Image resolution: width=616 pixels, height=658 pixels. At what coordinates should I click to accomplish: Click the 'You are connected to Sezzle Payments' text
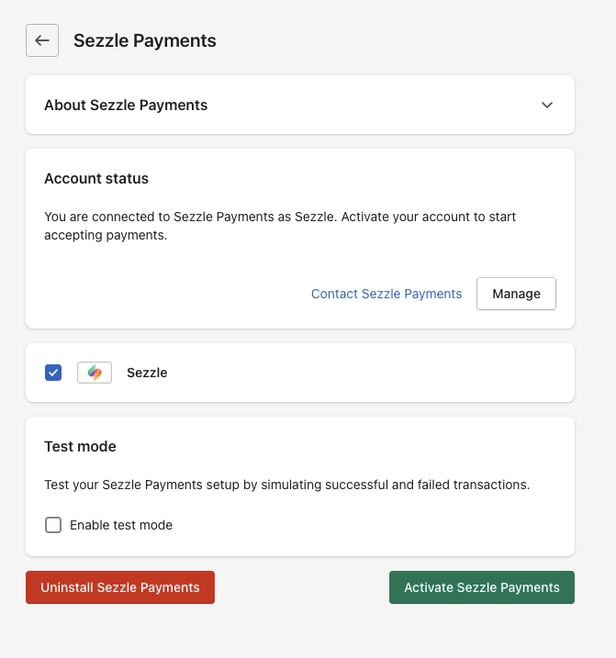tap(280, 226)
